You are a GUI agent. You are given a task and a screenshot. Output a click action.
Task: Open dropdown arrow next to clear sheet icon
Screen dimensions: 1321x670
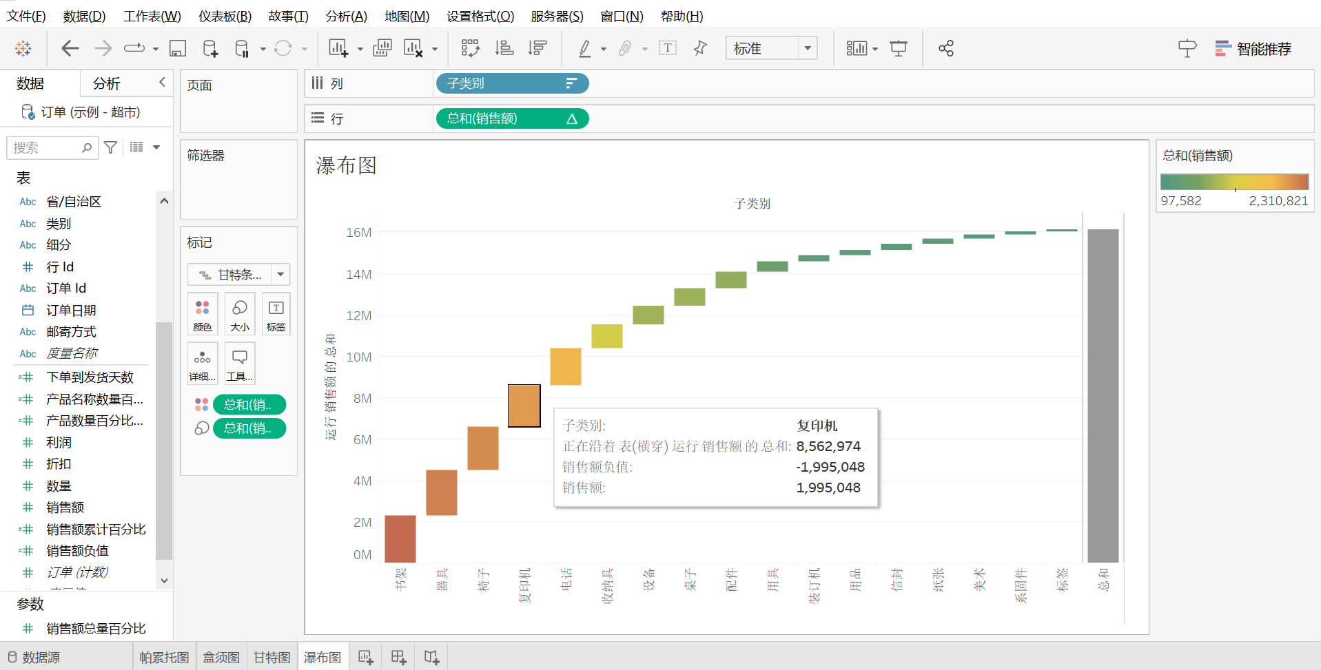[435, 49]
